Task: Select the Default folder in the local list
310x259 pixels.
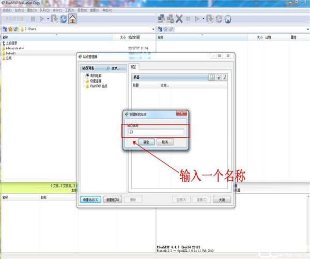Action: coord(11,53)
